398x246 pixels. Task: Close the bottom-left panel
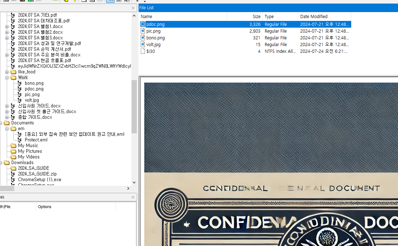coord(133,197)
